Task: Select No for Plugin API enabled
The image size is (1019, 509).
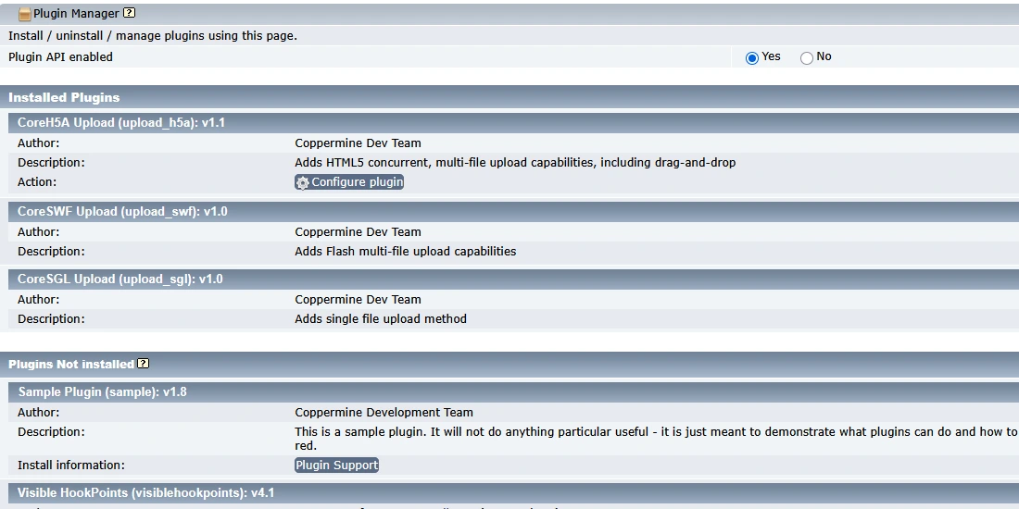Action: pos(807,57)
